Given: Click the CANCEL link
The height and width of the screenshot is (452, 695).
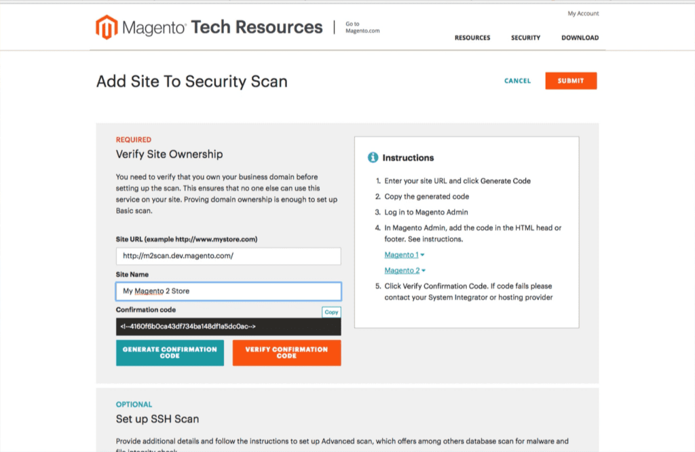Looking at the screenshot, I should [x=517, y=81].
